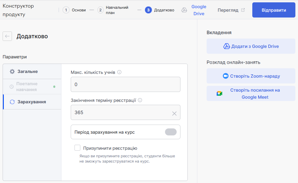
Task: Click the clock icon in Поетапне навчання
Action: 12,87
